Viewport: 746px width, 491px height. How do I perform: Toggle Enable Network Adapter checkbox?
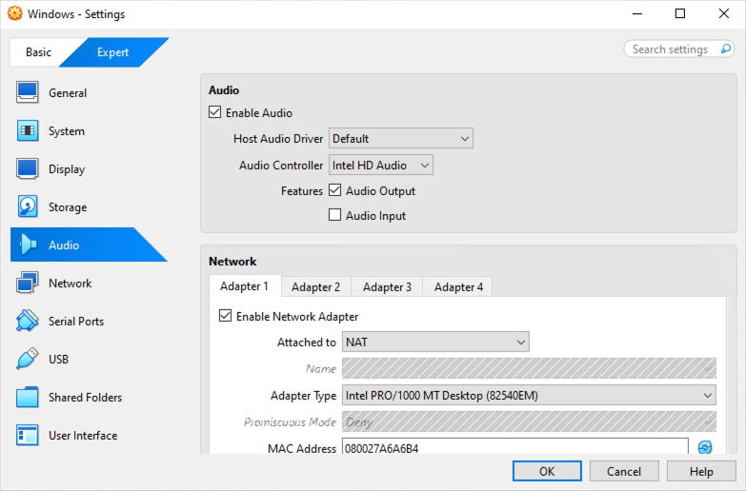point(225,316)
